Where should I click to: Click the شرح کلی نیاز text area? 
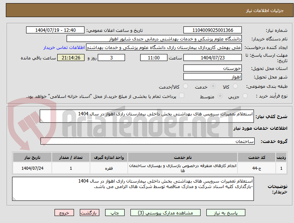(x=147, y=116)
